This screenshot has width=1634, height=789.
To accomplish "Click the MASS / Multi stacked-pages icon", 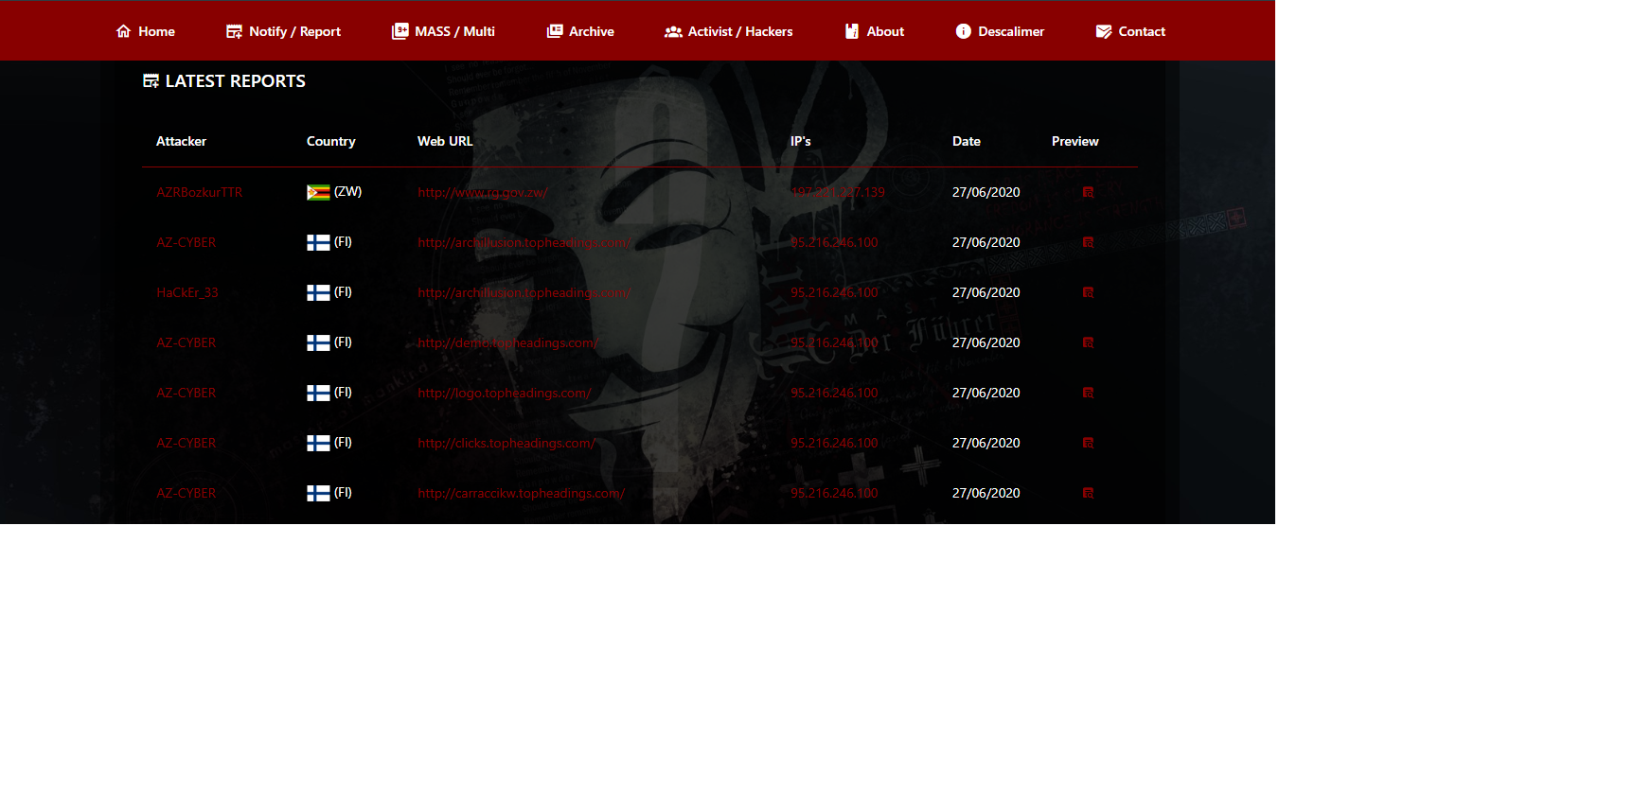I will click(x=400, y=31).
